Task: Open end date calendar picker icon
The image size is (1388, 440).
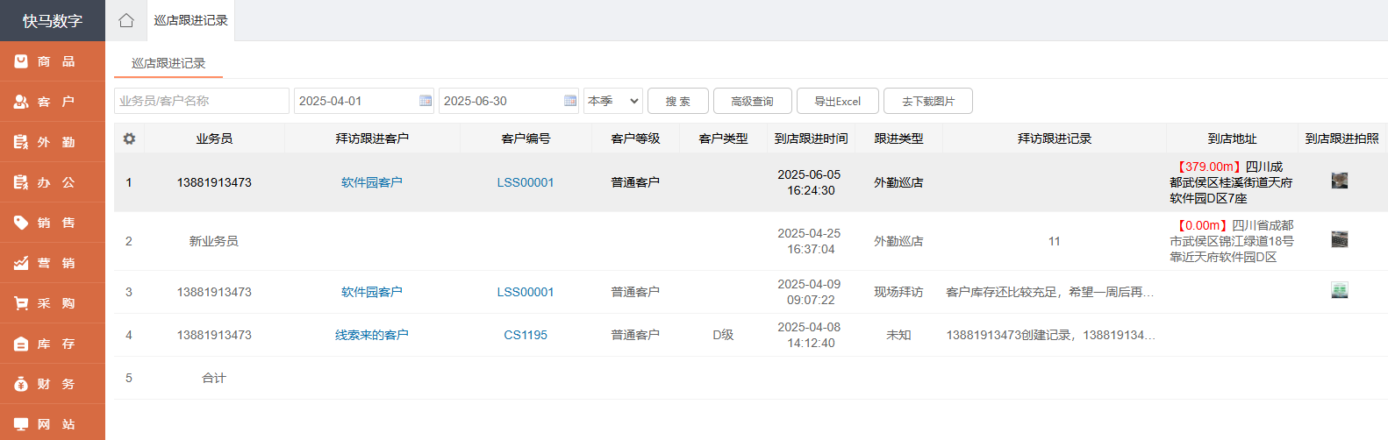Action: point(570,101)
